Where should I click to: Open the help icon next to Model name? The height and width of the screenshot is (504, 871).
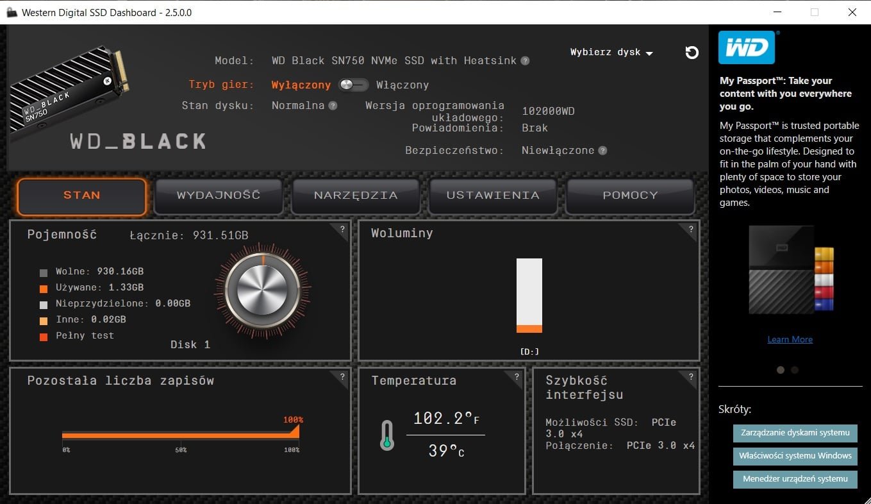pyautogui.click(x=525, y=61)
